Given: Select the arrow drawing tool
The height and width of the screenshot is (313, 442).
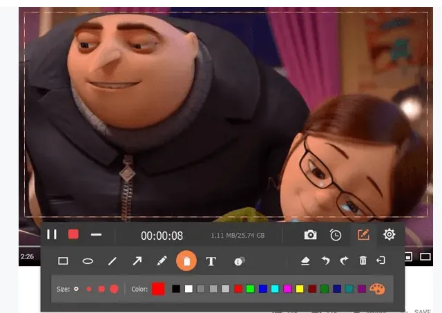Looking at the screenshot, I should point(137,261).
